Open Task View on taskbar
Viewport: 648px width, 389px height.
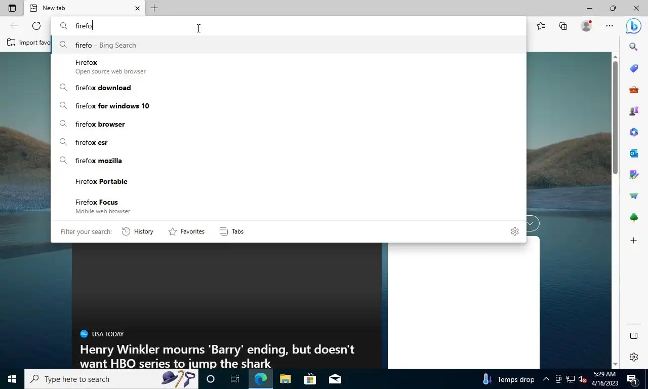235,379
